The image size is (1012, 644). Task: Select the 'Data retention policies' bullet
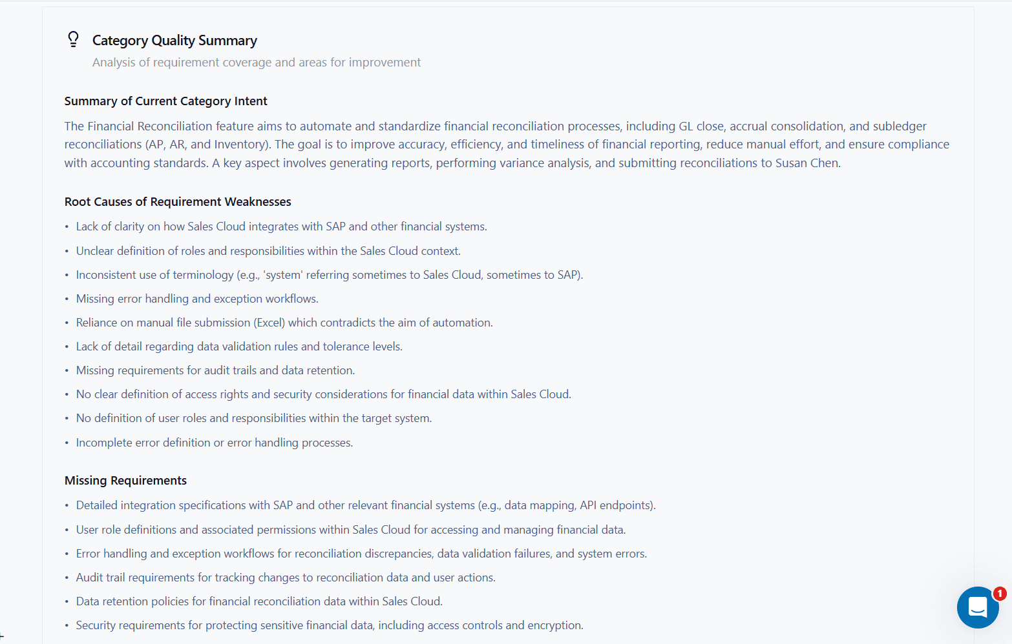coord(259,601)
